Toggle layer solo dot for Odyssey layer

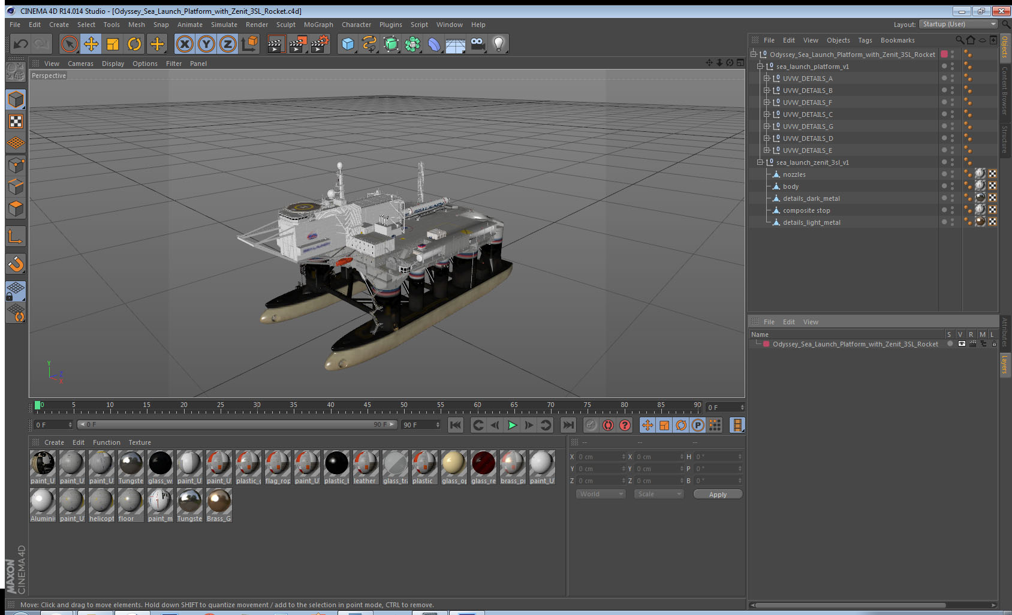pyautogui.click(x=950, y=344)
